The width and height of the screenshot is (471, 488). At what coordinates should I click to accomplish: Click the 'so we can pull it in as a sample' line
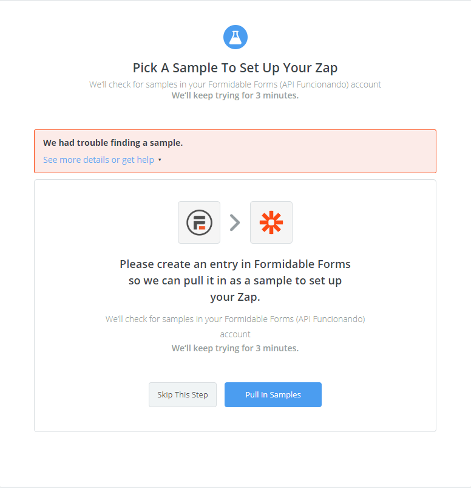235,280
